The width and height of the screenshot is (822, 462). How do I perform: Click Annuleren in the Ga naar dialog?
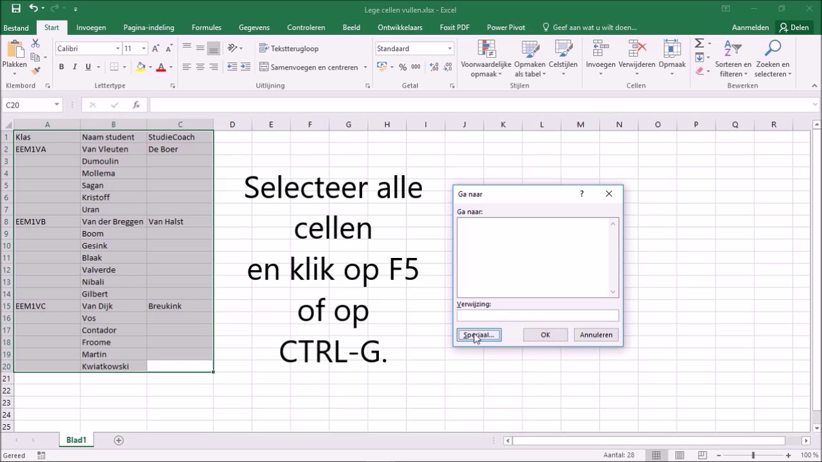pos(596,335)
